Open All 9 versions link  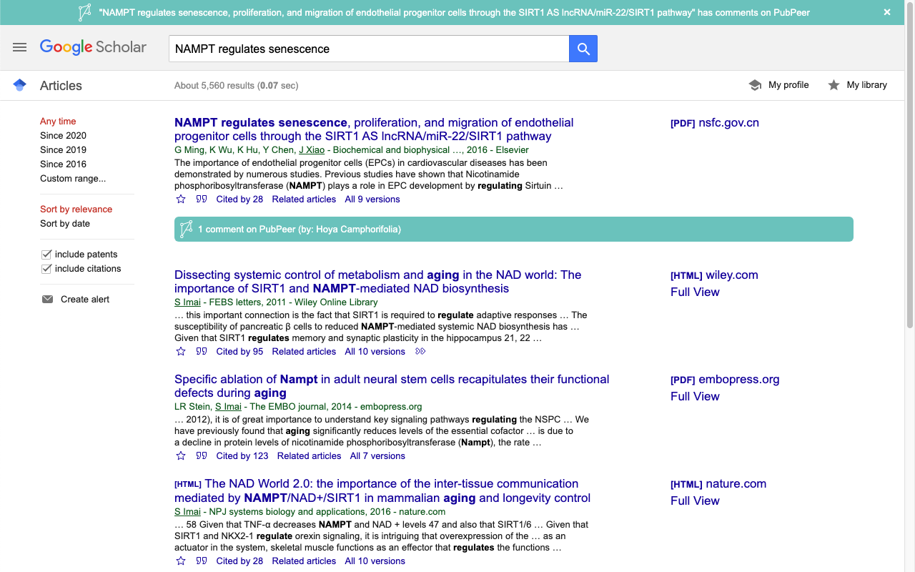[x=372, y=199]
